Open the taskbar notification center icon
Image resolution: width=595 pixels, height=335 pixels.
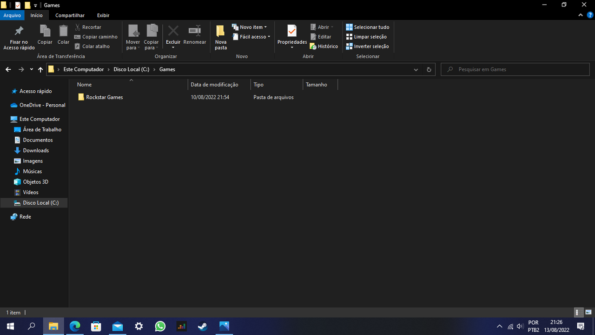point(581,326)
